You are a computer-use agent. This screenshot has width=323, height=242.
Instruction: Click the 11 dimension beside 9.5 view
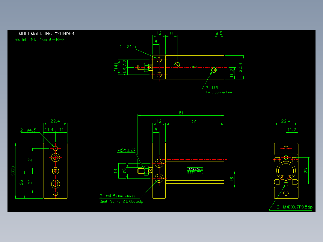[x=171, y=33]
